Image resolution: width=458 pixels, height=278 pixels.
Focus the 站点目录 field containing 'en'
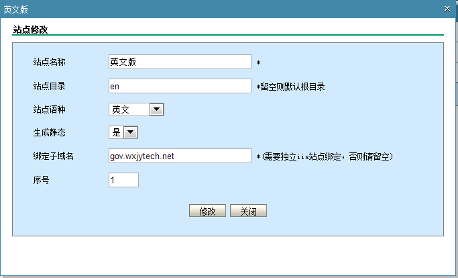(179, 86)
